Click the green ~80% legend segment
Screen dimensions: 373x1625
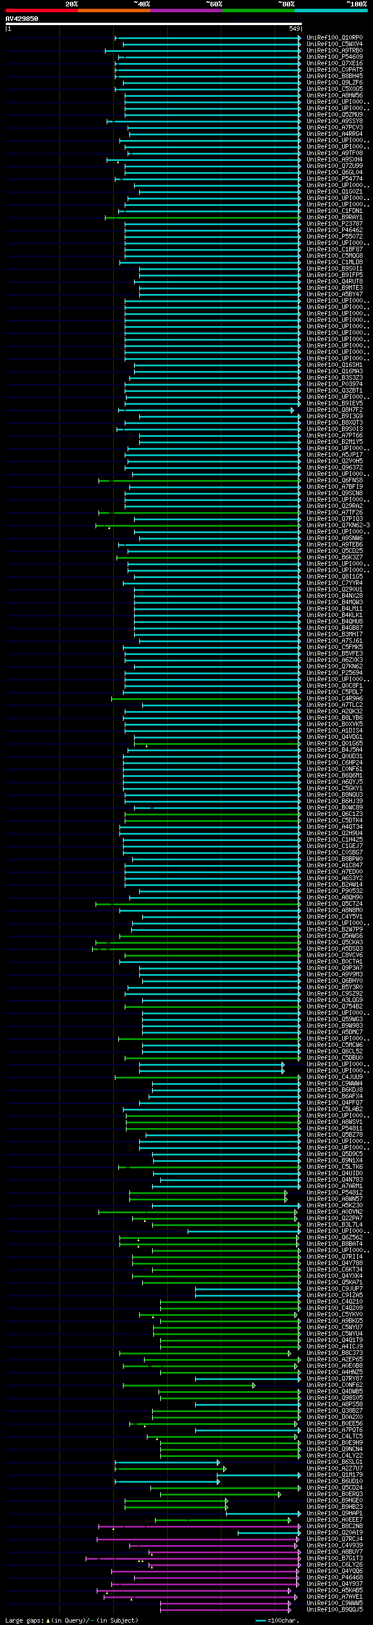pyautogui.click(x=259, y=10)
